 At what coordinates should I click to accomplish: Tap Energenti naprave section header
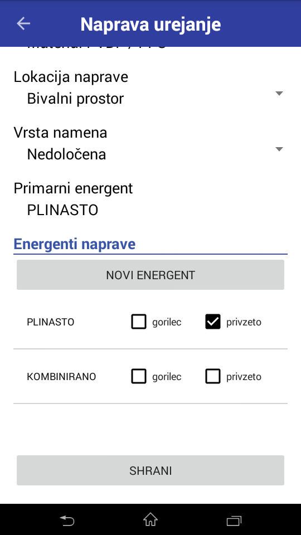click(x=74, y=244)
